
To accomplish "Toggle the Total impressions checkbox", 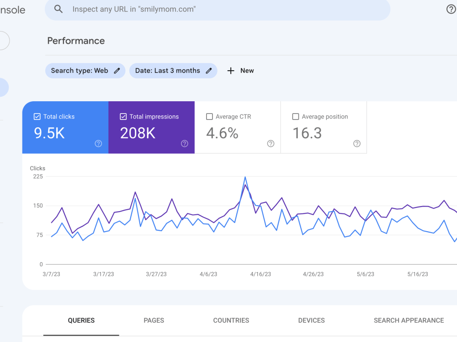I will [x=123, y=117].
